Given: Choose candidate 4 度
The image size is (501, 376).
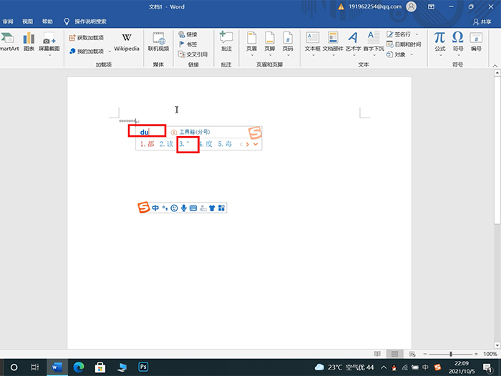Looking at the screenshot, I should (206, 144).
